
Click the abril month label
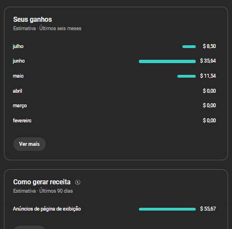tap(17, 91)
